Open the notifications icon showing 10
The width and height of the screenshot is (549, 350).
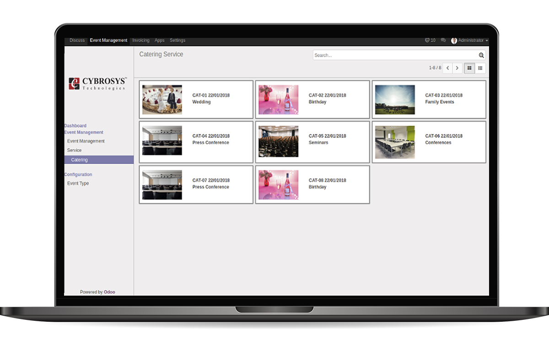click(x=430, y=40)
